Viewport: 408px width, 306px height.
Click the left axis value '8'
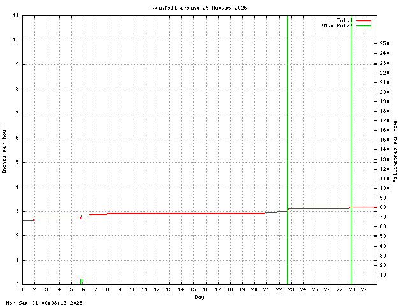click(17, 89)
